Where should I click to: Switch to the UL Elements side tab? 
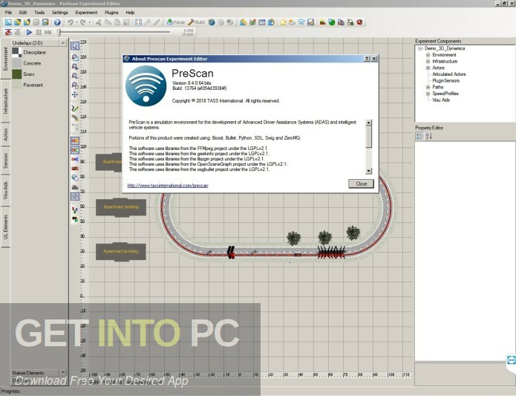pyautogui.click(x=6, y=227)
